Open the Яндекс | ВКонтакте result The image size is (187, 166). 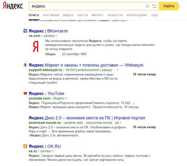pyautogui.click(x=48, y=31)
